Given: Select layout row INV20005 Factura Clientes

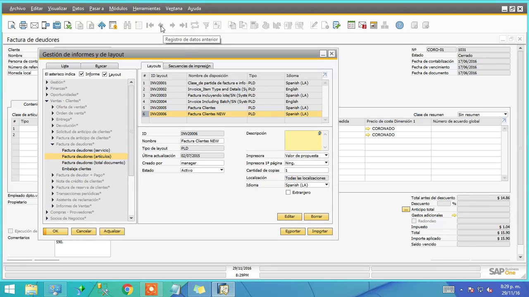Looking at the screenshot, I should (x=231, y=108).
